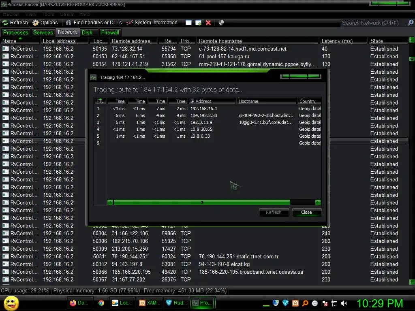This screenshot has width=415, height=311.
Task: Click horizontal scrollbar left arrow in trace dialog
Action: click(110, 202)
